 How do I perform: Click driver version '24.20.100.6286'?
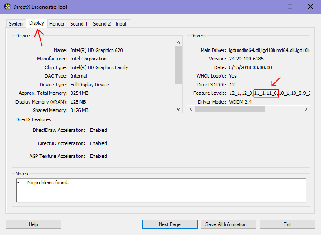tap(246, 59)
